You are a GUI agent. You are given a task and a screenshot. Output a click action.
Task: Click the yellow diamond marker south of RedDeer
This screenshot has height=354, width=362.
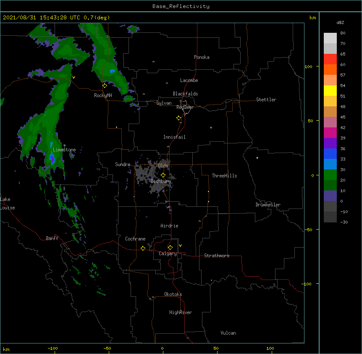[x=179, y=118]
